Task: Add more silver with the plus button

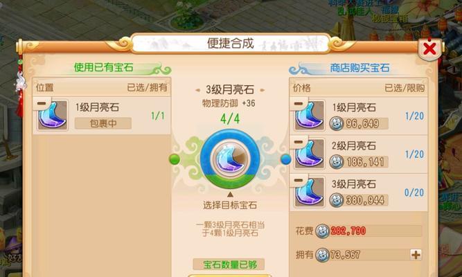Action: point(416,255)
